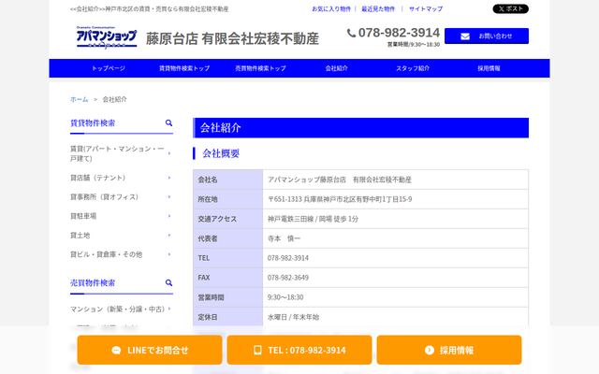This screenshot has height=374, width=599.
Task: Click the アパマンショップ藤原台店 有限会社宏稜不動産 cell
Action: (395, 180)
